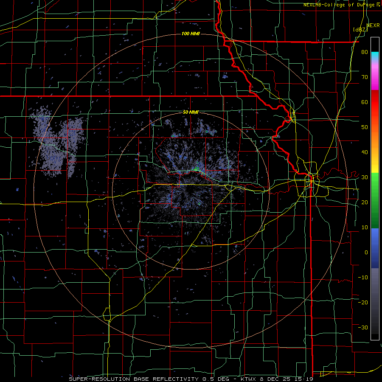The width and height of the screenshot is (382, 382).
Task: Click the 20 value on the colorbar scale
Action: pyautogui.click(x=365, y=202)
